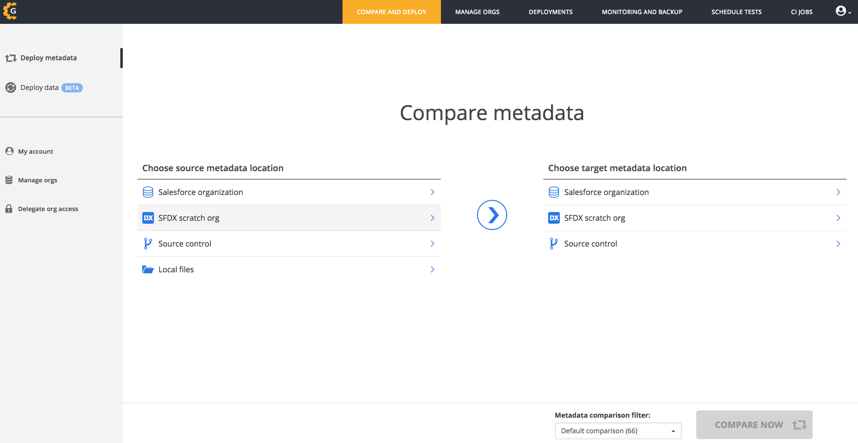Screen dimensions: 858x443
Task: Open the CI Jobs tab
Action: point(801,12)
